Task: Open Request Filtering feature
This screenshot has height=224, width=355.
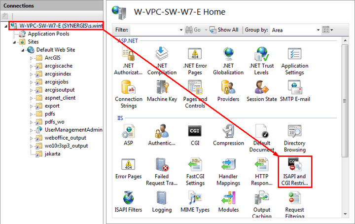Action: pyautogui.click(x=294, y=205)
